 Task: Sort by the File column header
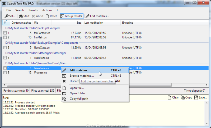42,23
